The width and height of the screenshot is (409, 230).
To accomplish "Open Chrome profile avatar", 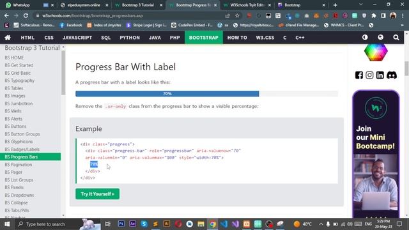I will tap(393, 15).
